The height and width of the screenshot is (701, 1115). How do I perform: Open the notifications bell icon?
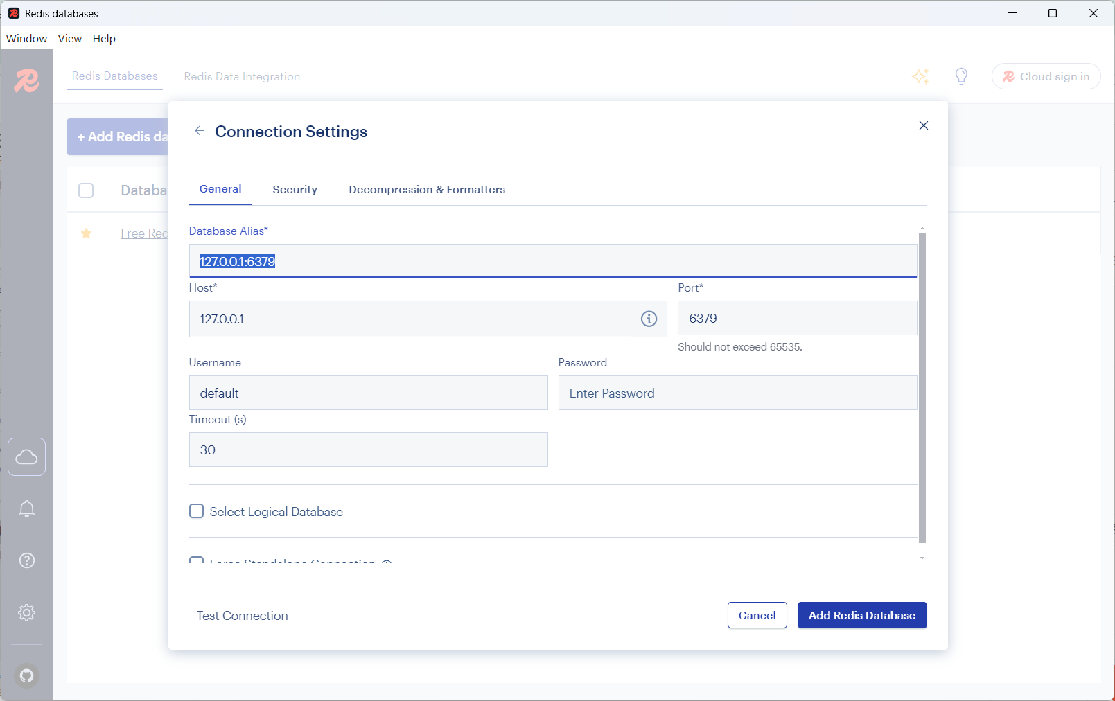[x=27, y=509]
